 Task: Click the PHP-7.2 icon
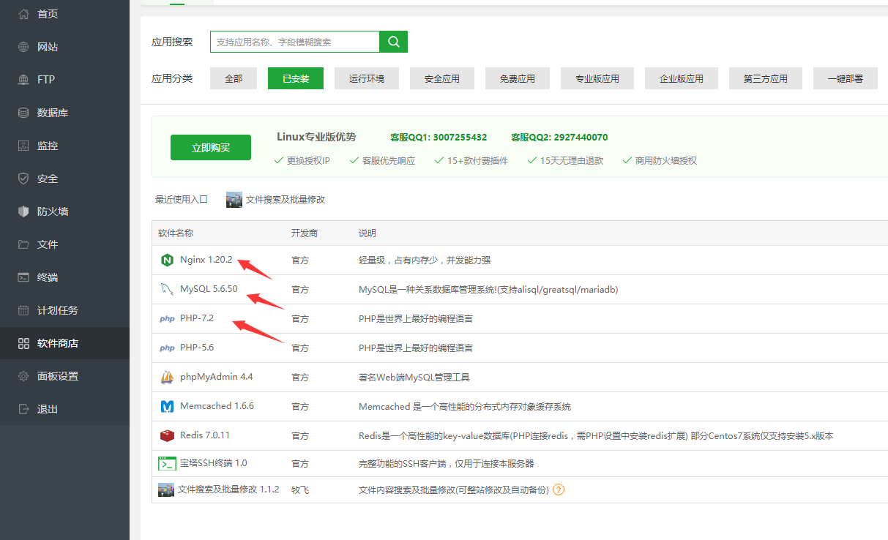167,318
